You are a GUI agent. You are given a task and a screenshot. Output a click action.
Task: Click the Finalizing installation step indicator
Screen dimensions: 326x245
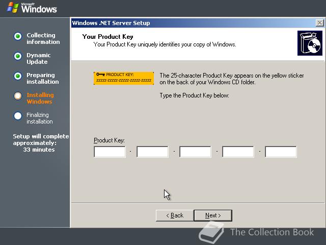pos(18,116)
